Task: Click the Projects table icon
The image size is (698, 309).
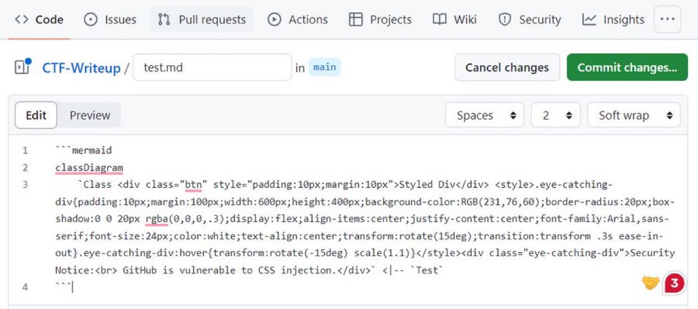Action: pyautogui.click(x=355, y=19)
